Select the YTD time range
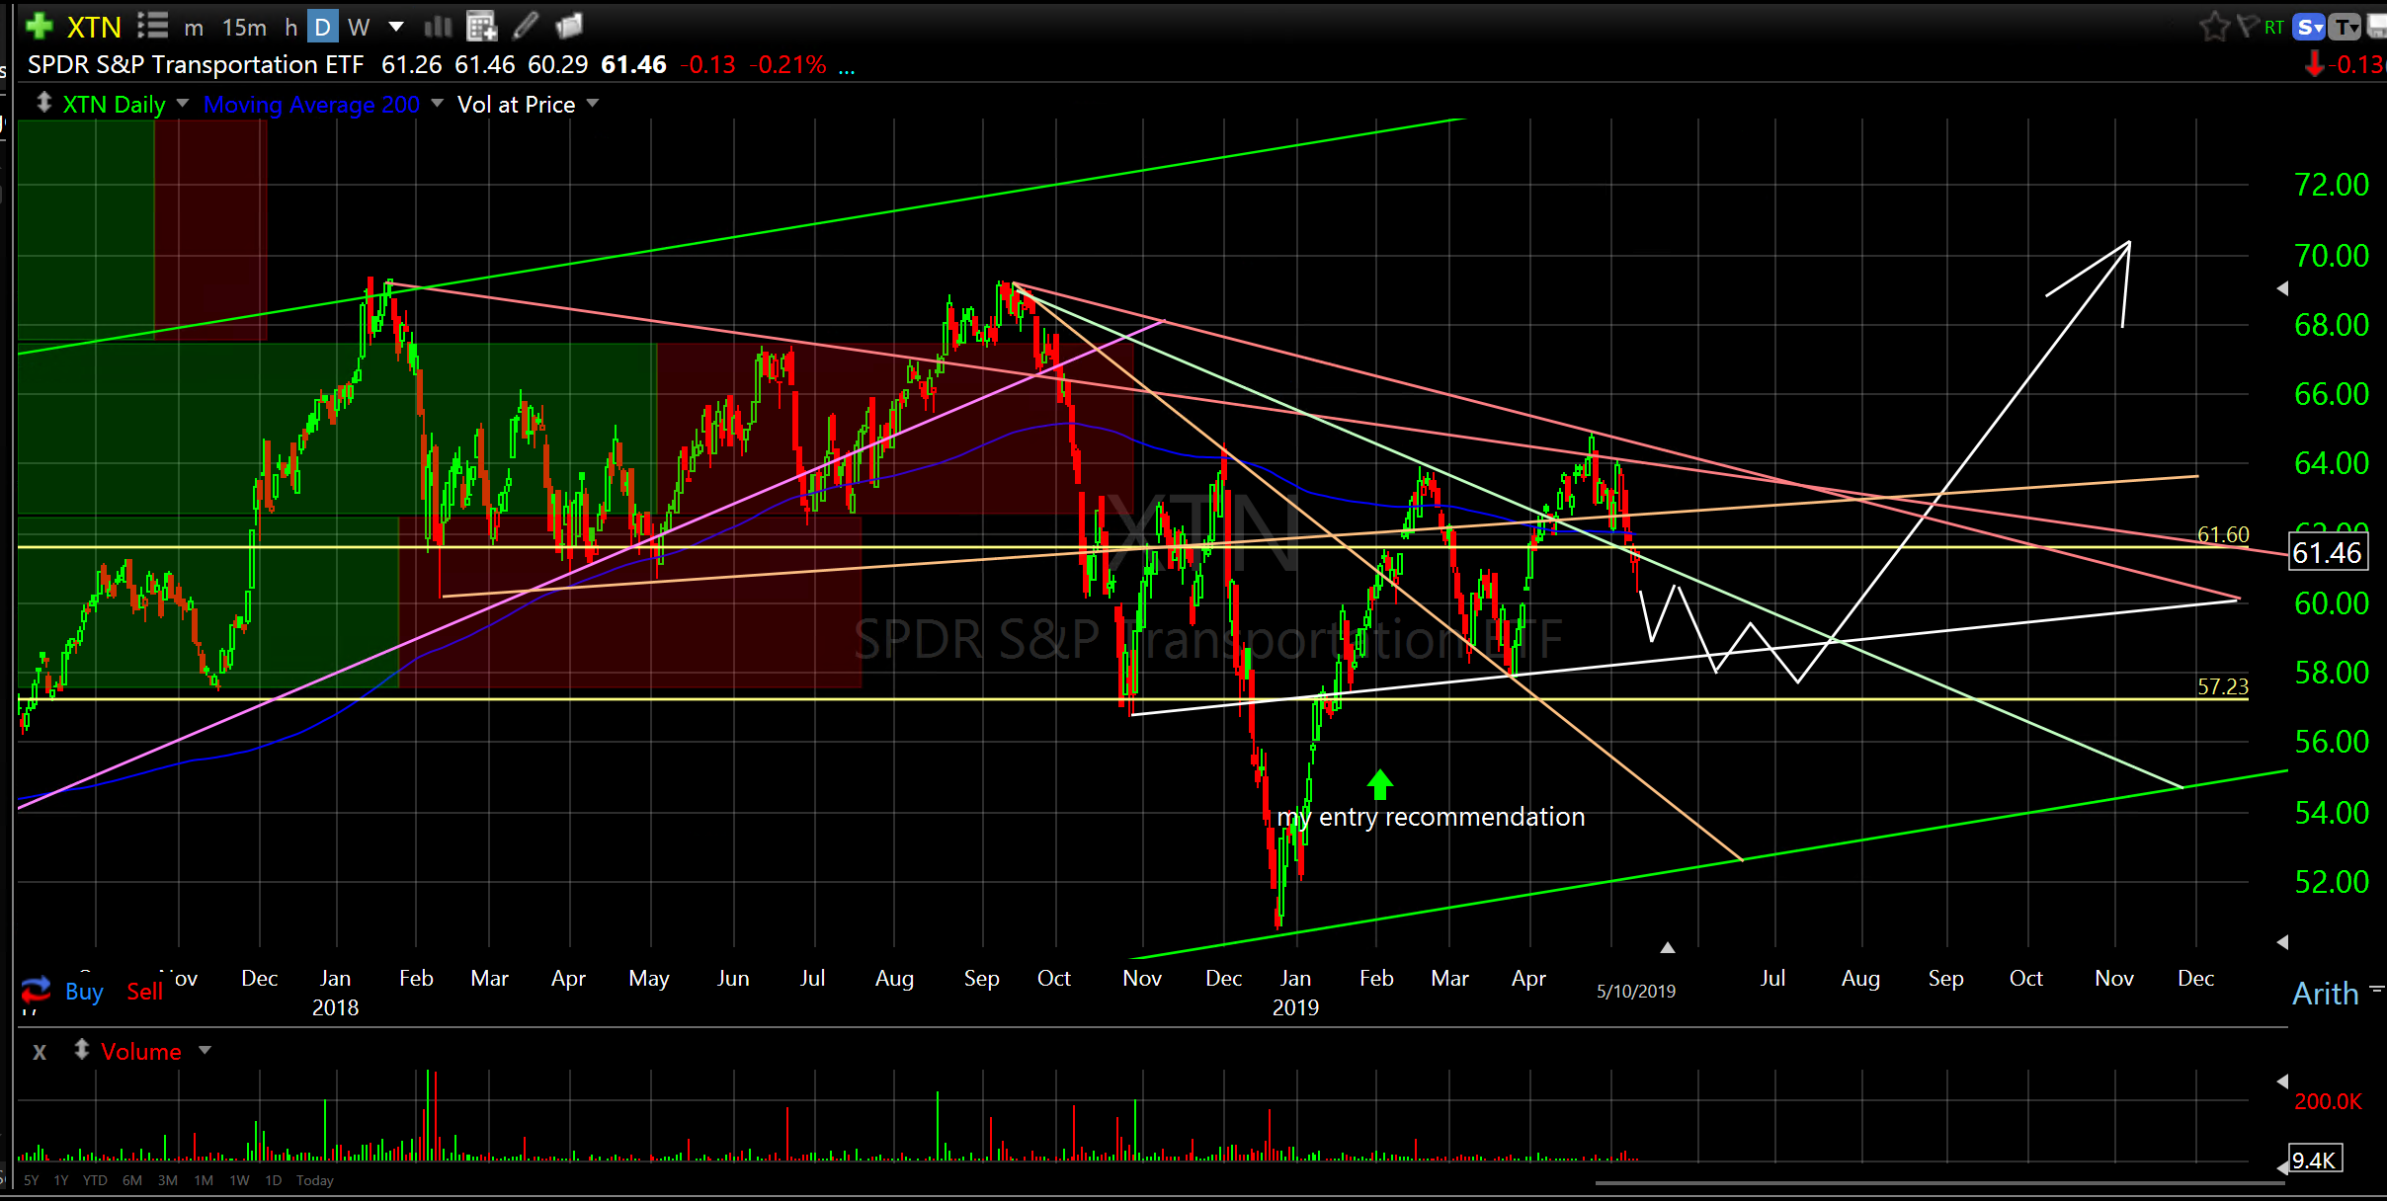 tap(95, 1180)
